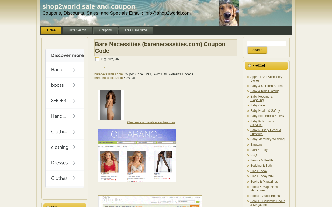Click the golden retriever header image
Screen dimensions: 332x207
click(229, 13)
